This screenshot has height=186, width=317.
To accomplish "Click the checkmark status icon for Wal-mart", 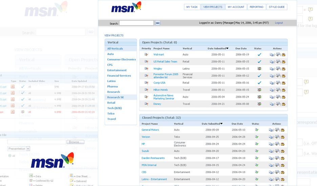I will (x=259, y=54).
